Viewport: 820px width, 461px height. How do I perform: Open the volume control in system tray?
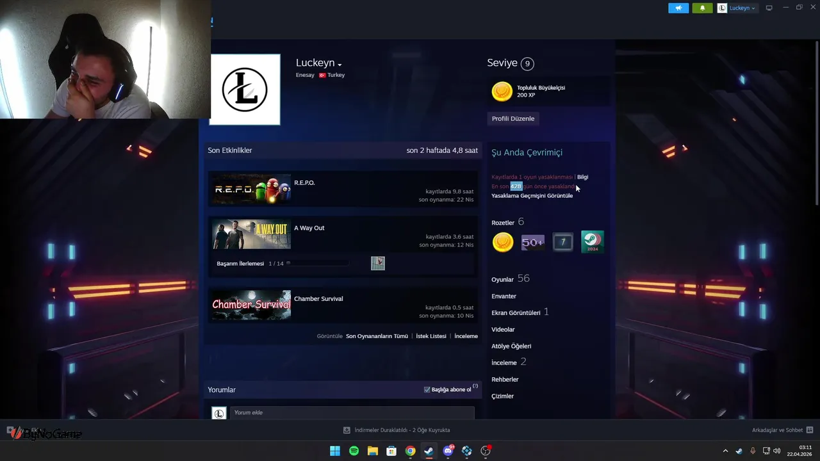coord(777,451)
